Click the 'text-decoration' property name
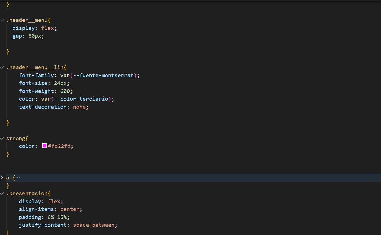Viewport: 381px width, 235px height. point(43,107)
